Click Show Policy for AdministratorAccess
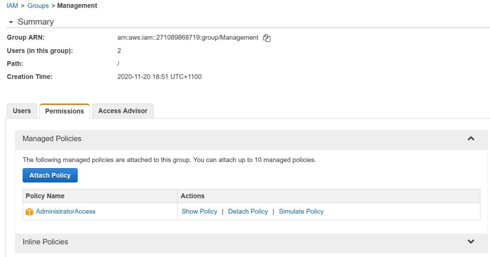This screenshot has height=257, width=490. pos(199,211)
